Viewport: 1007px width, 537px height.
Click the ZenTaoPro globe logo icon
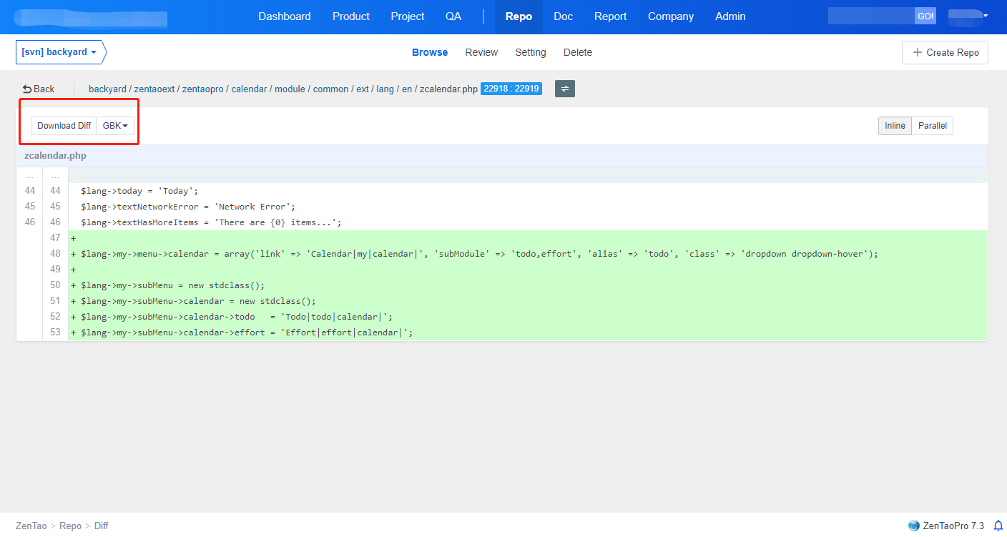click(x=913, y=526)
